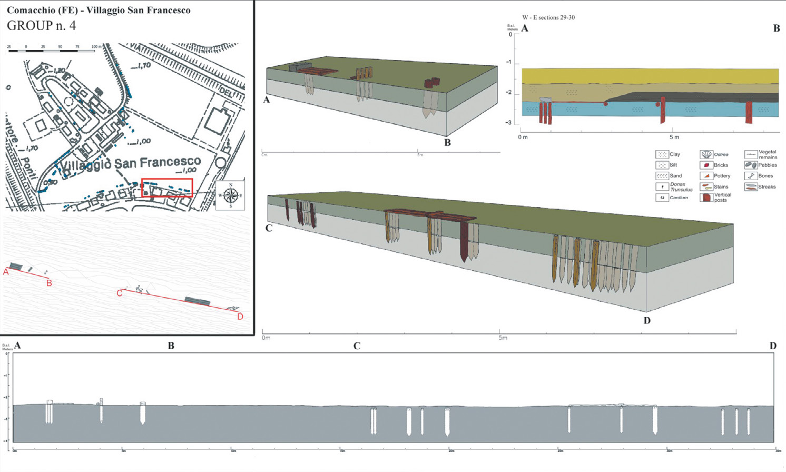Click the "Pottery" legend label text
The height and width of the screenshot is (472, 786).
(x=722, y=175)
